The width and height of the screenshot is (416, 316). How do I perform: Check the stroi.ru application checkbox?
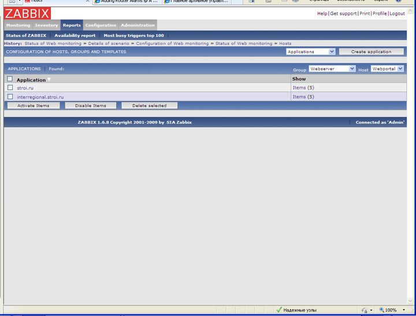10,88
